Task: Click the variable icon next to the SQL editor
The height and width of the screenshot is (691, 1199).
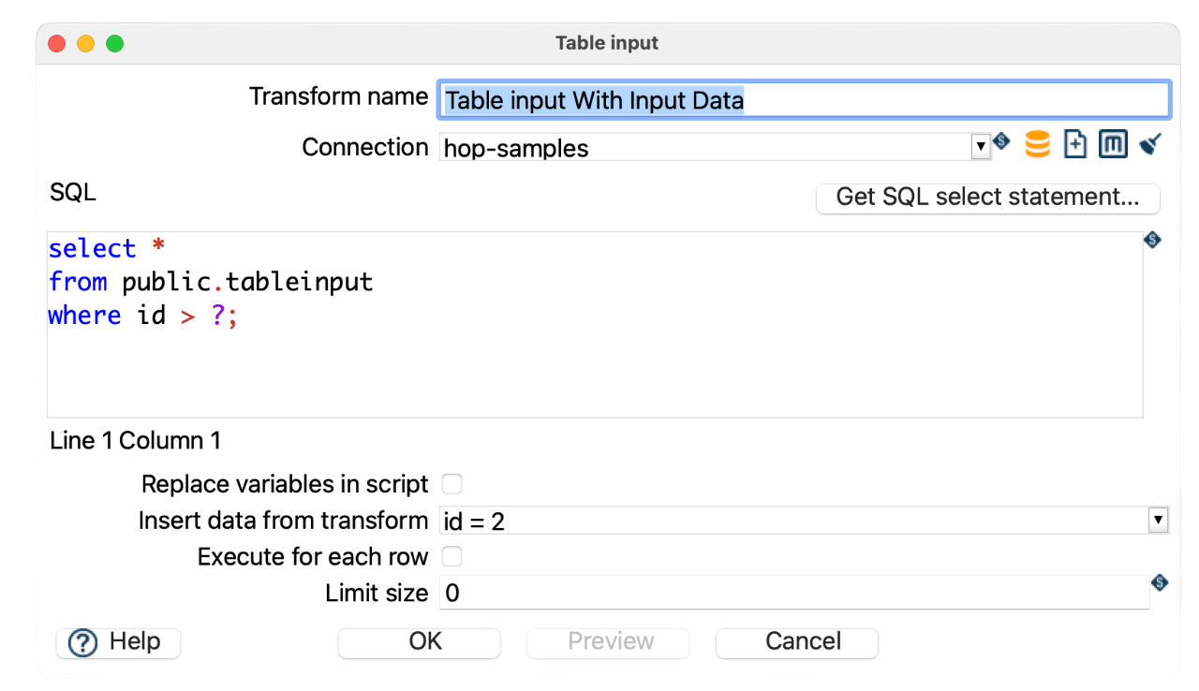Action: tap(1152, 241)
